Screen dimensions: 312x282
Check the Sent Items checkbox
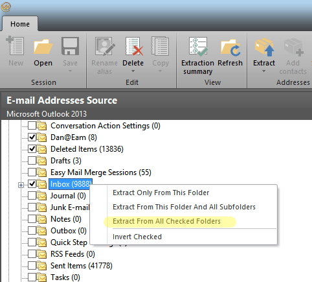click(x=32, y=265)
